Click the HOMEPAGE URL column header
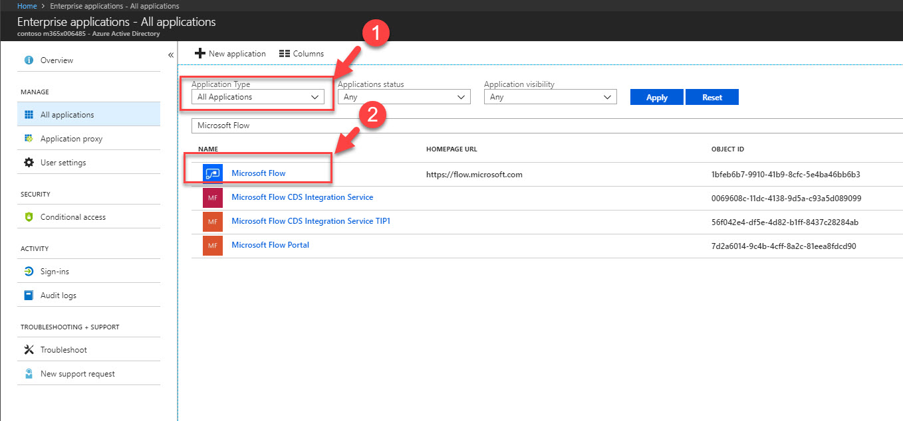The height and width of the screenshot is (421, 903). [451, 149]
